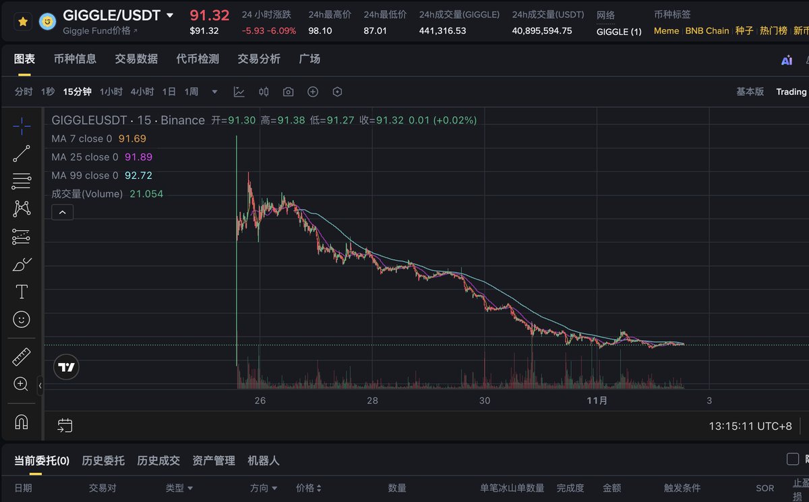Open the 方向 column filter dropdown
The height and width of the screenshot is (502, 809).
point(264,488)
